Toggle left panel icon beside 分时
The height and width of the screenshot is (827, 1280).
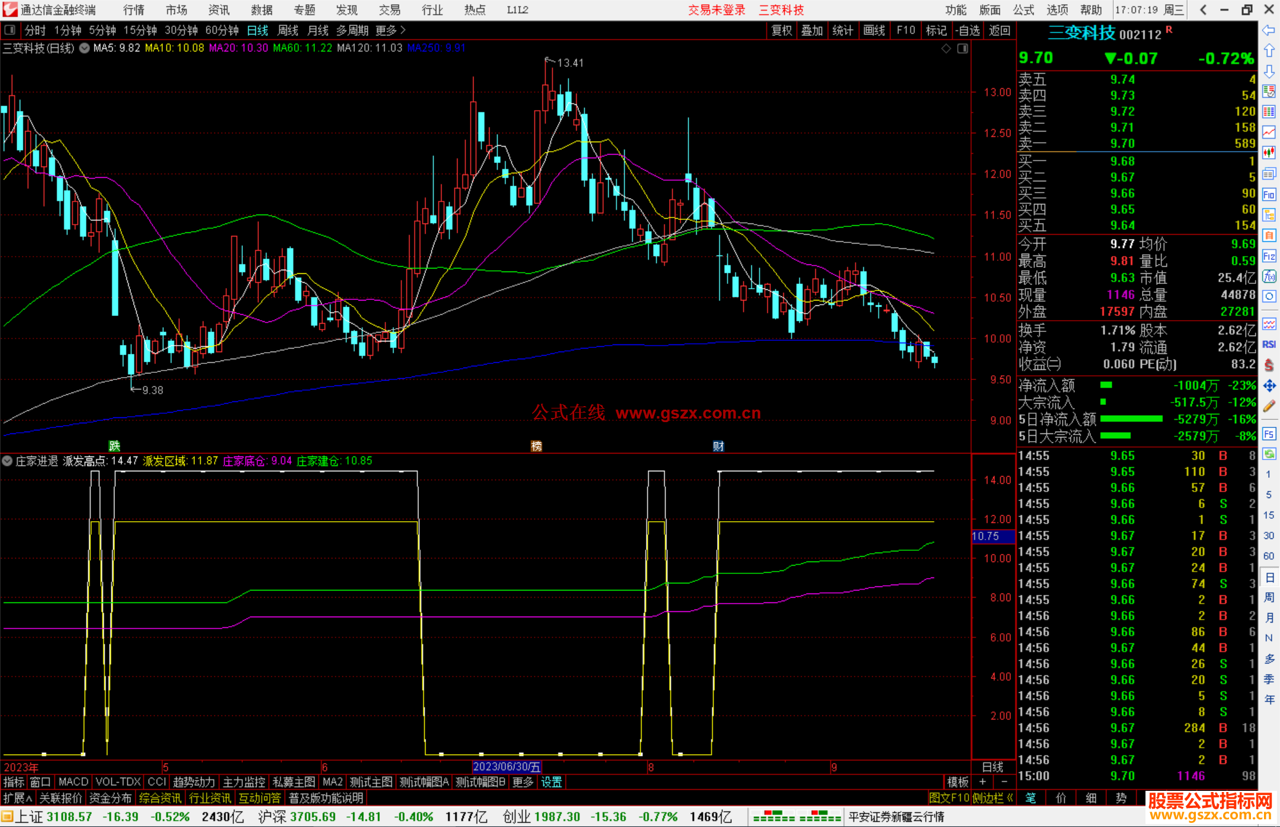click(10, 30)
